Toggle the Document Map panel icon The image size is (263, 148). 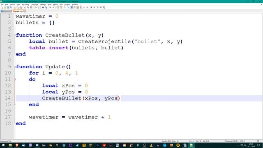click(x=78, y=7)
